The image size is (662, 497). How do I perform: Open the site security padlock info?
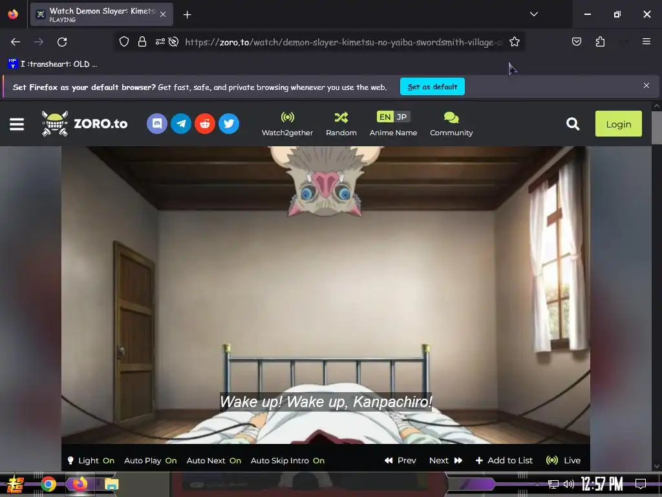pyautogui.click(x=142, y=42)
